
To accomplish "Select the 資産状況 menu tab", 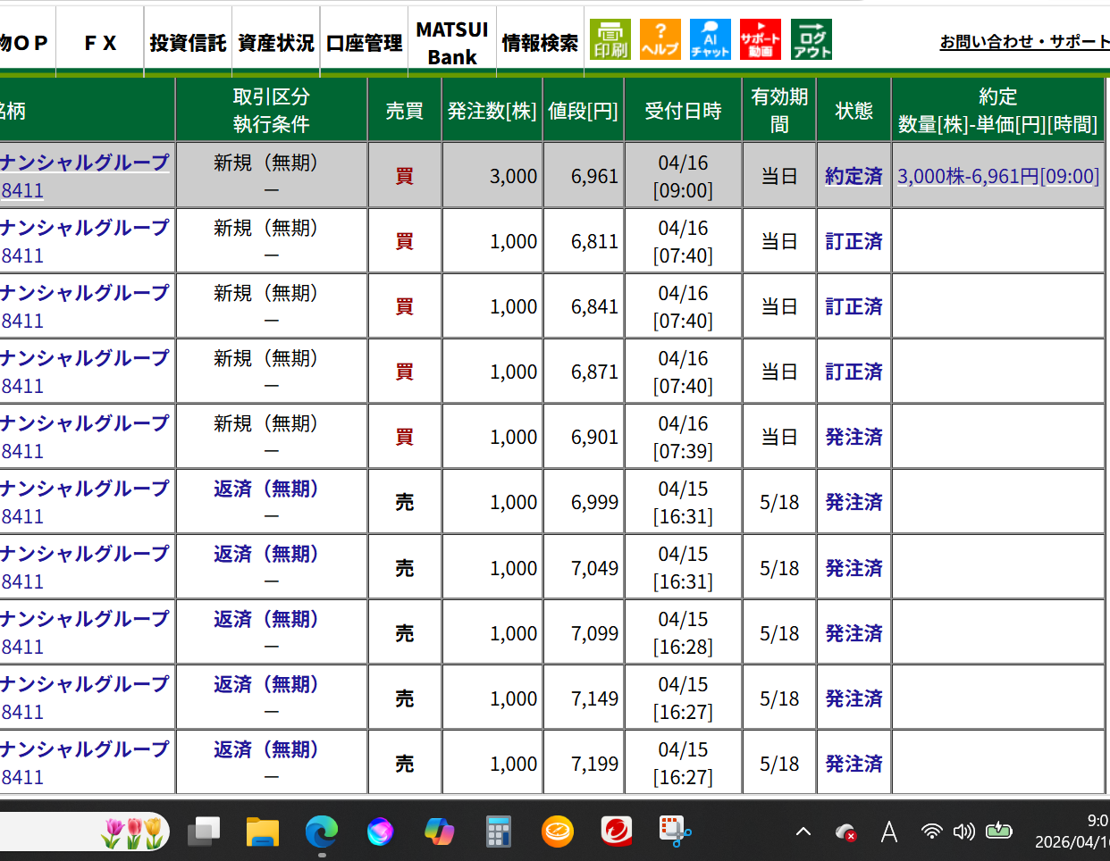I will (x=276, y=43).
